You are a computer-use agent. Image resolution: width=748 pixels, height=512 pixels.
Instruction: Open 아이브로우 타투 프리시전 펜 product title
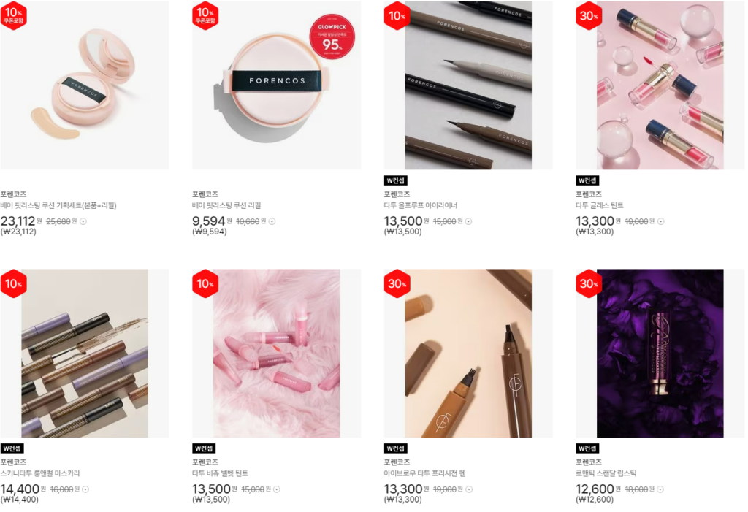[425, 473]
